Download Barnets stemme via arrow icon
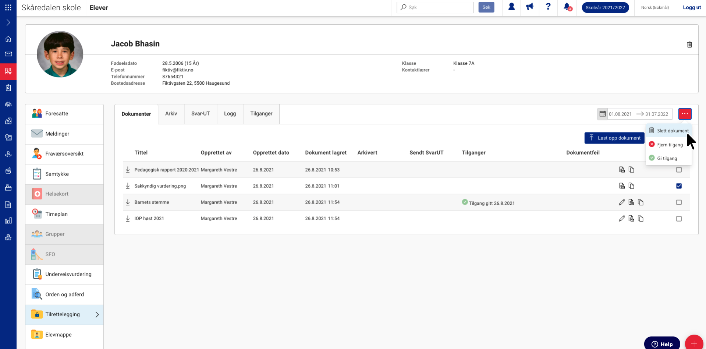Viewport: 706px width, 349px height. click(x=128, y=202)
